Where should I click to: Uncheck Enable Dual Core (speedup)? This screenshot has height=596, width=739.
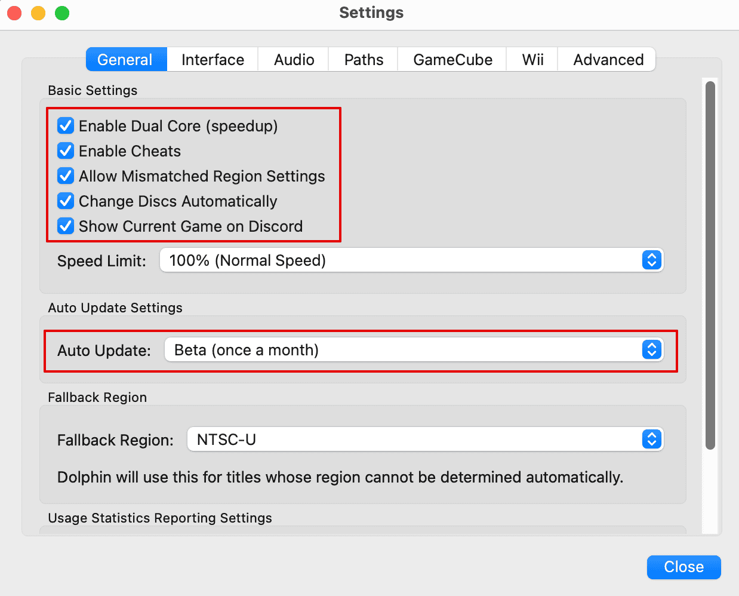pos(66,126)
